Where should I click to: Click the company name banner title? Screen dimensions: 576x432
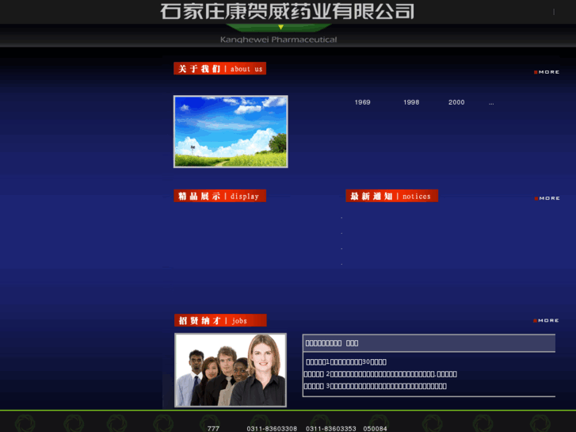288,11
